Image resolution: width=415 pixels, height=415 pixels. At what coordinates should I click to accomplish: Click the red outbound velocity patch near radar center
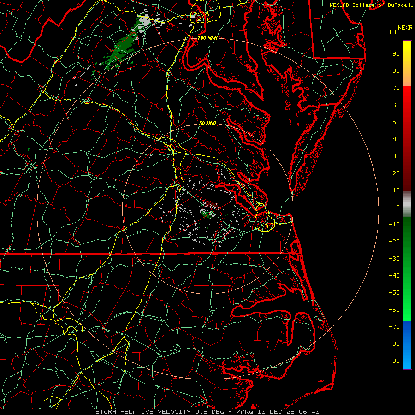(212, 205)
